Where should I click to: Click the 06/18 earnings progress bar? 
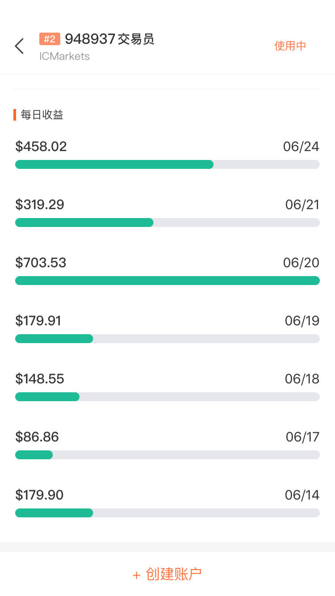pos(167,397)
